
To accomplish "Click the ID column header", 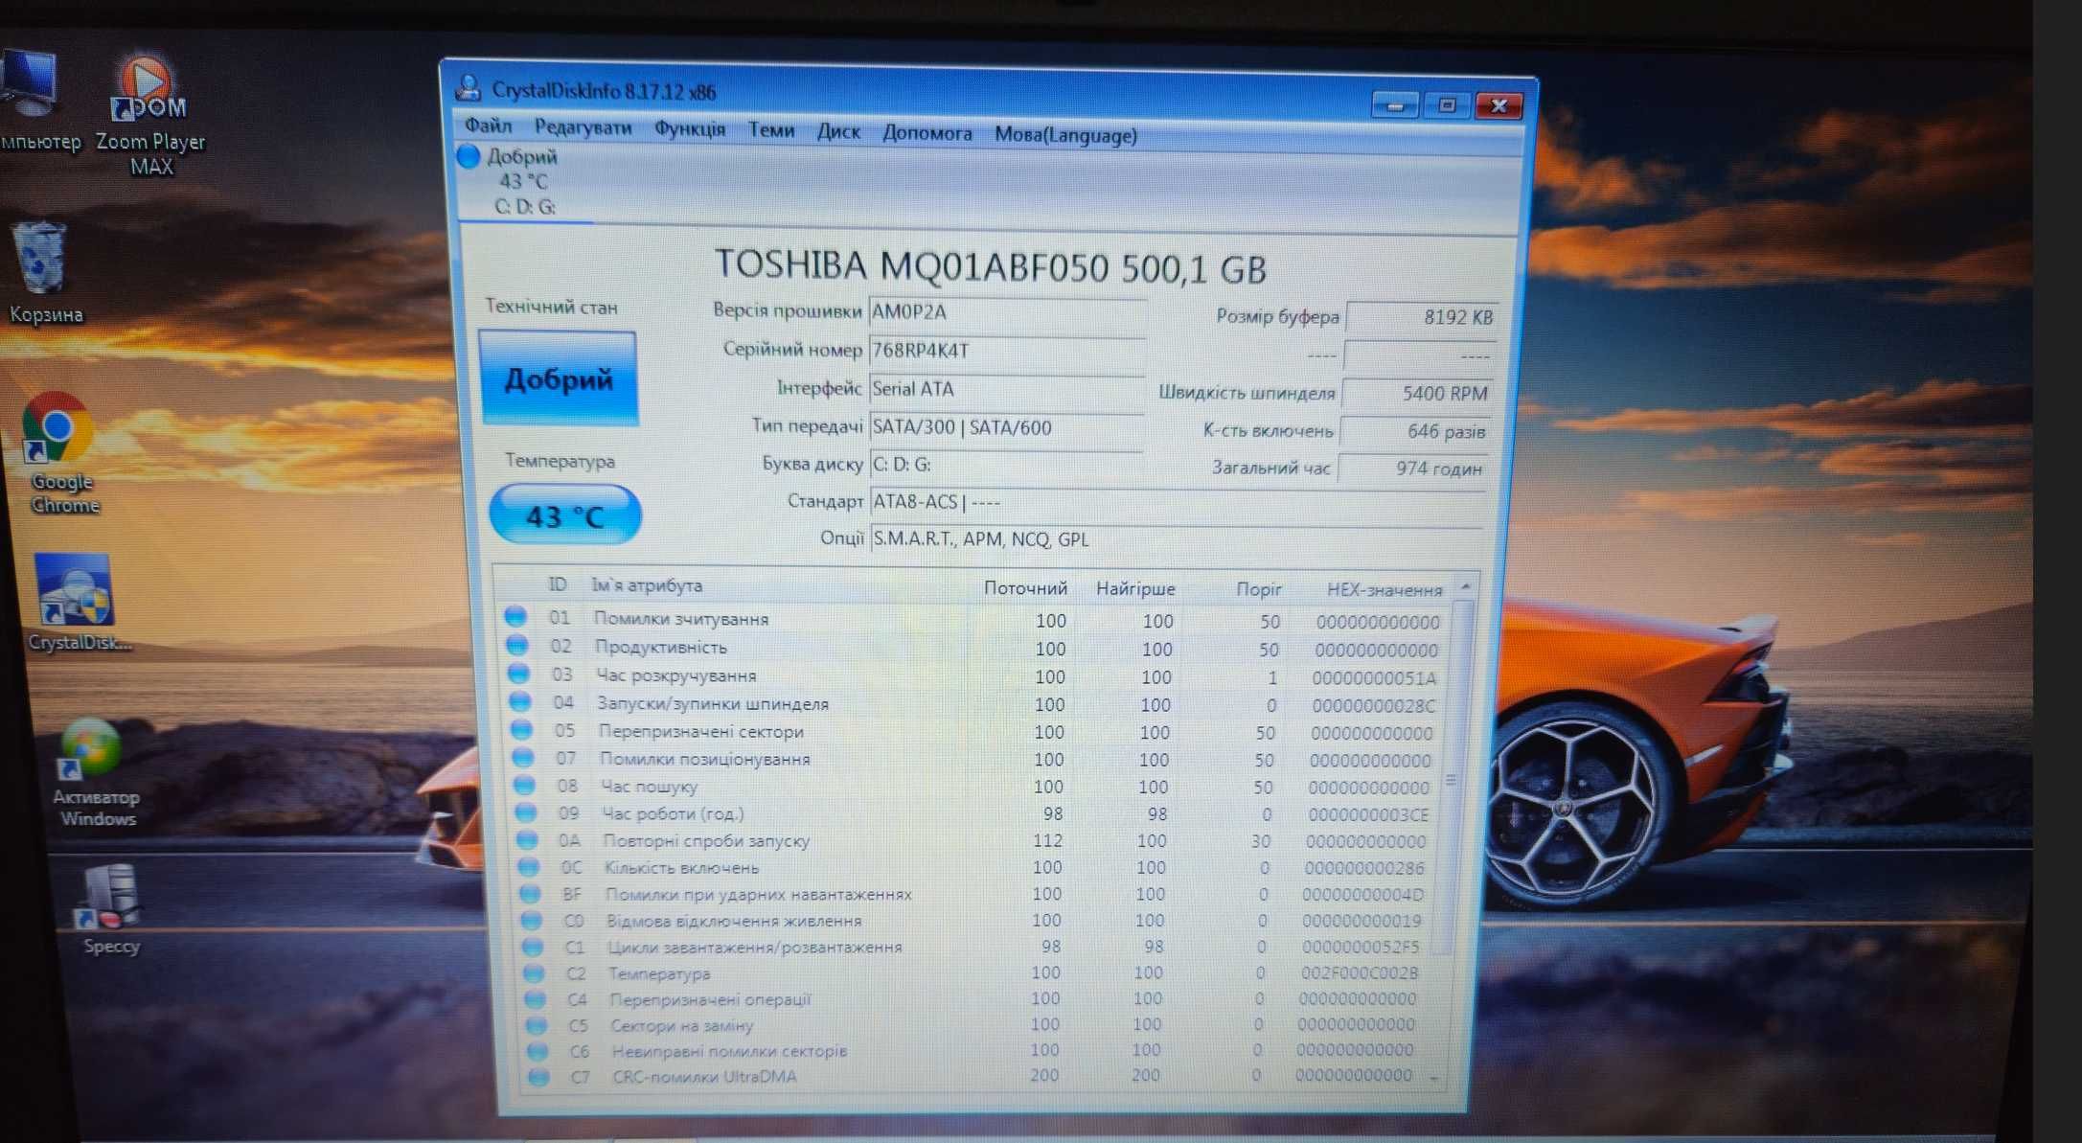I will 558,584.
